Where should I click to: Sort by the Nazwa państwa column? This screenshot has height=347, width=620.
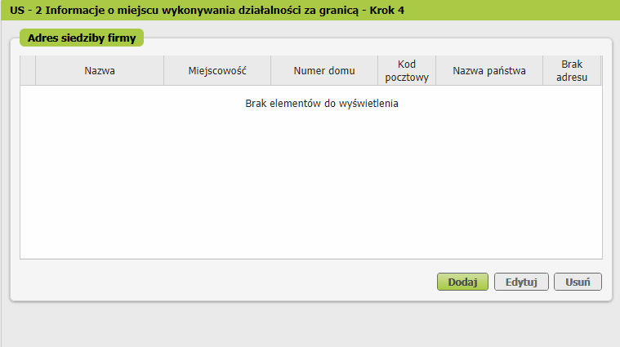pos(489,71)
